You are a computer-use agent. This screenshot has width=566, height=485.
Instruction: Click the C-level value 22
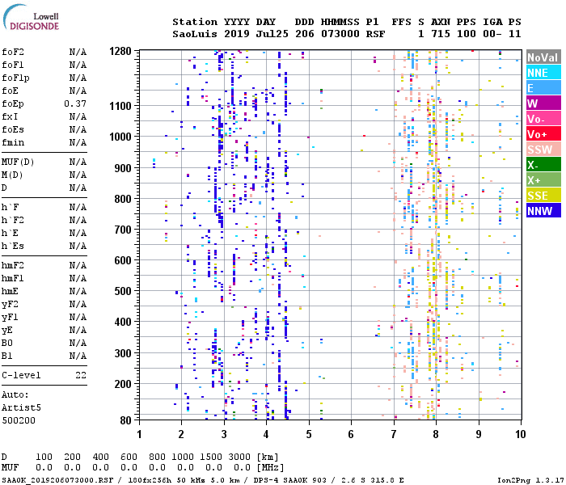[81, 376]
